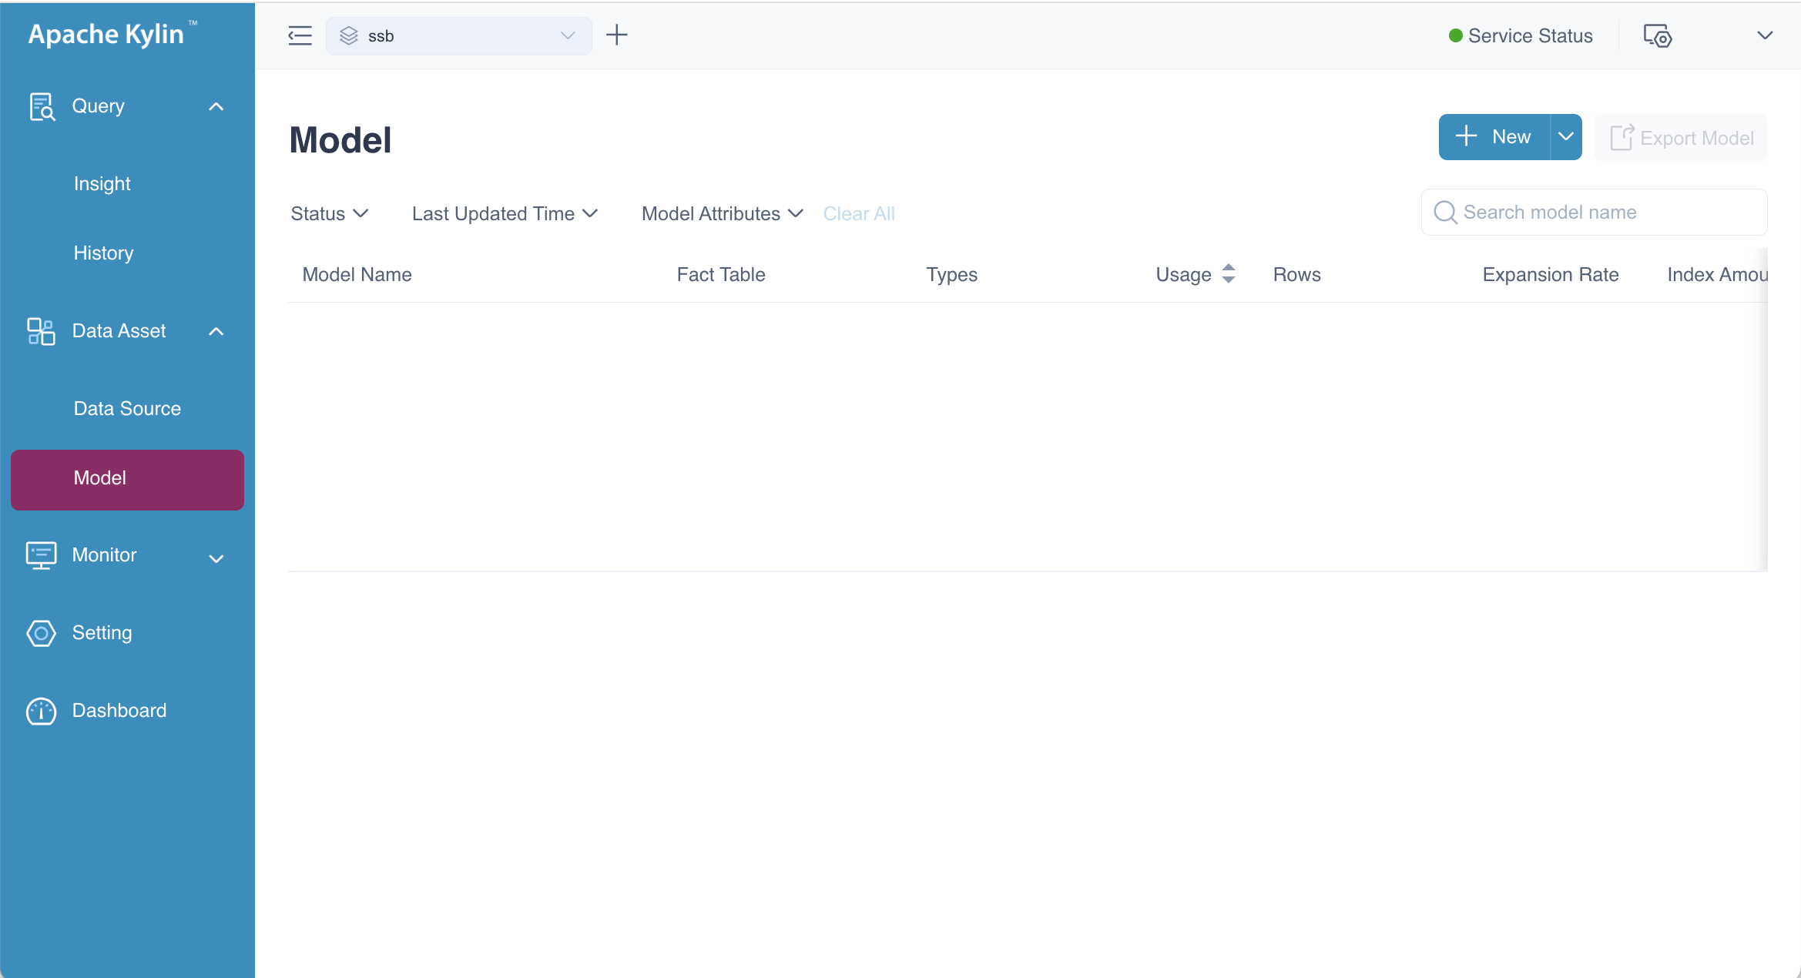Open the Data Source menu item
1801x978 pixels.
point(127,408)
